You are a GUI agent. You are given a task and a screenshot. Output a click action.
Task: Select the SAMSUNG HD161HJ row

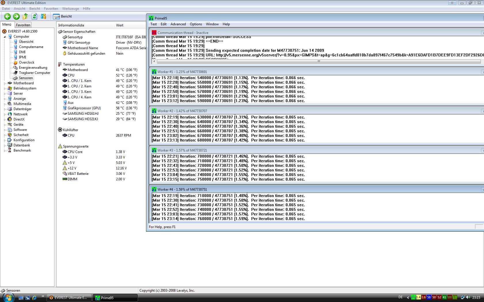(101, 114)
